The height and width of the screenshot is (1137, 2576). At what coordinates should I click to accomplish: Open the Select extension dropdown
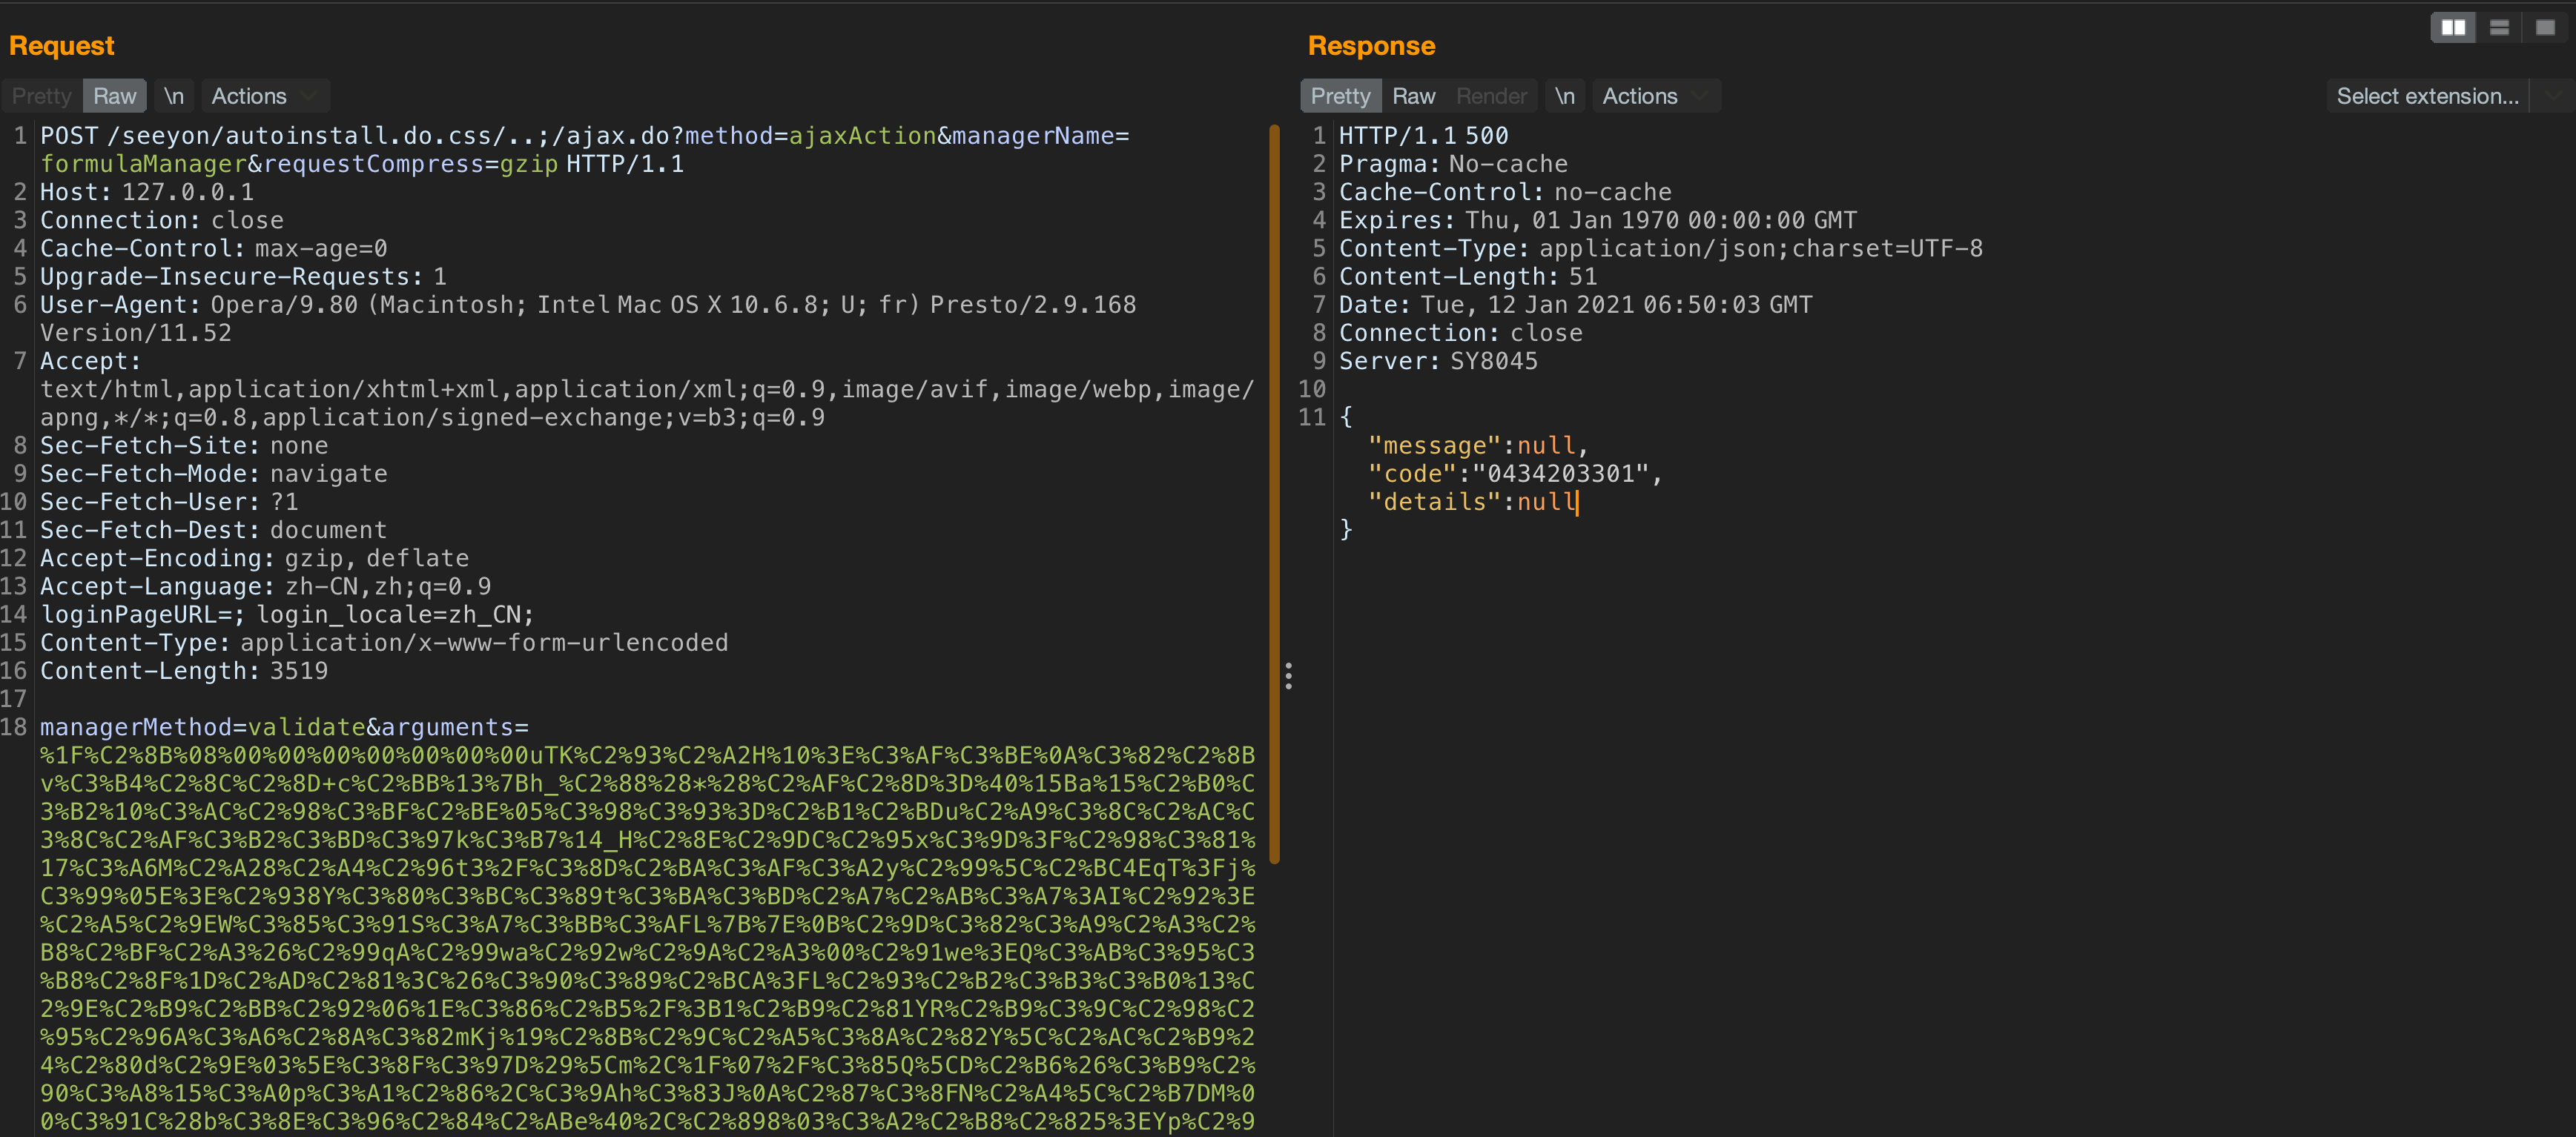pyautogui.click(x=2426, y=96)
